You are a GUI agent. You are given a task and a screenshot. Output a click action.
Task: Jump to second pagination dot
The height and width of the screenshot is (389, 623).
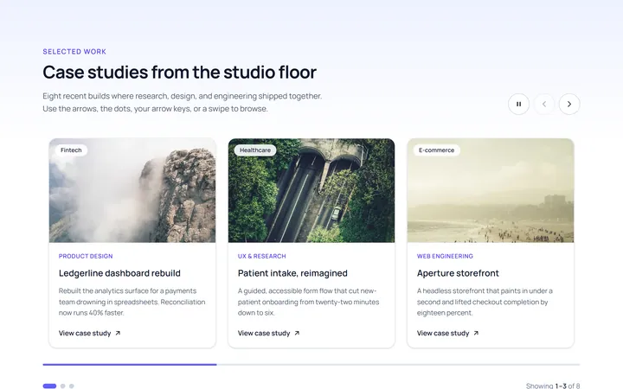(x=63, y=386)
